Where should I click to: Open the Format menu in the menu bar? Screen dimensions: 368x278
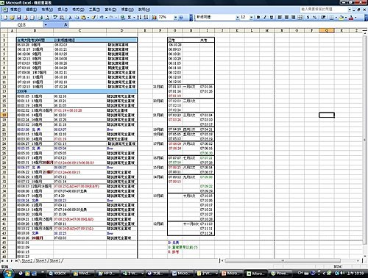(78, 10)
